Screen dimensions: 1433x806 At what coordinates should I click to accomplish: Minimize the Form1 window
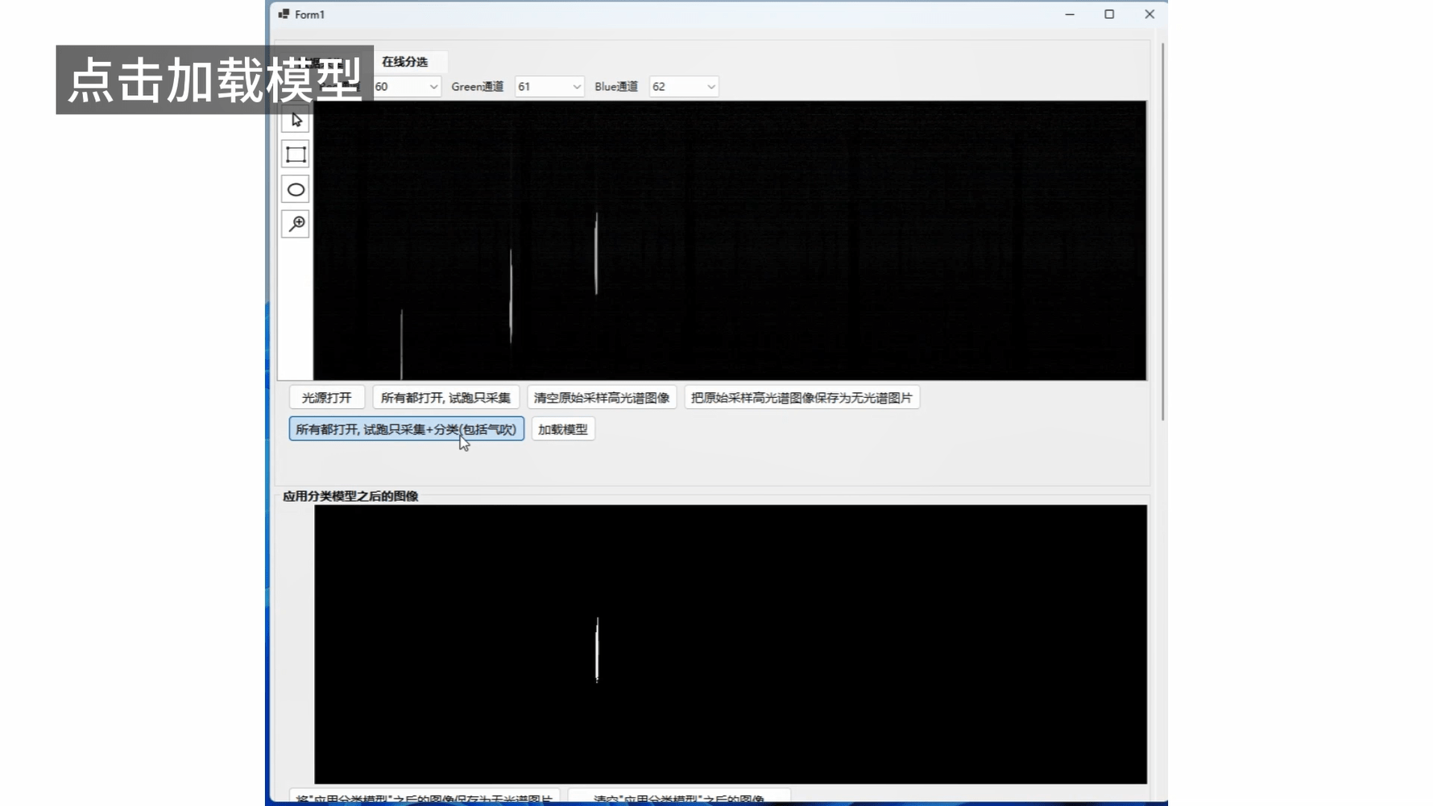[1070, 14]
